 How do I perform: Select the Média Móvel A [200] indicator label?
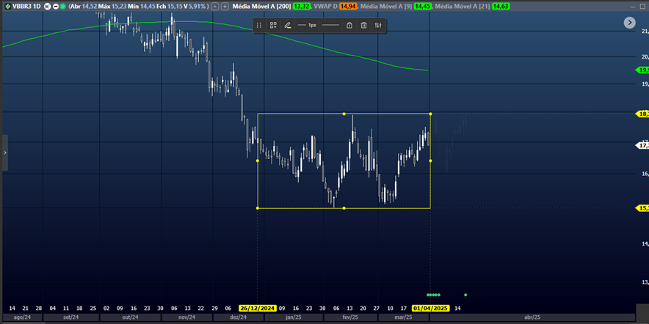pos(261,6)
